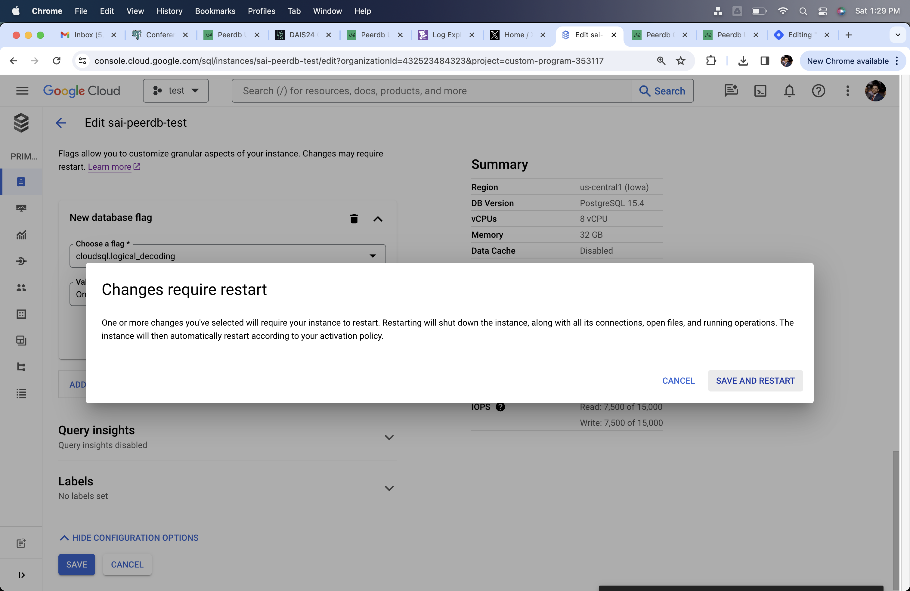Viewport: 910px width, 591px height.
Task: Click the database layers icon in sidebar
Action: [x=22, y=122]
